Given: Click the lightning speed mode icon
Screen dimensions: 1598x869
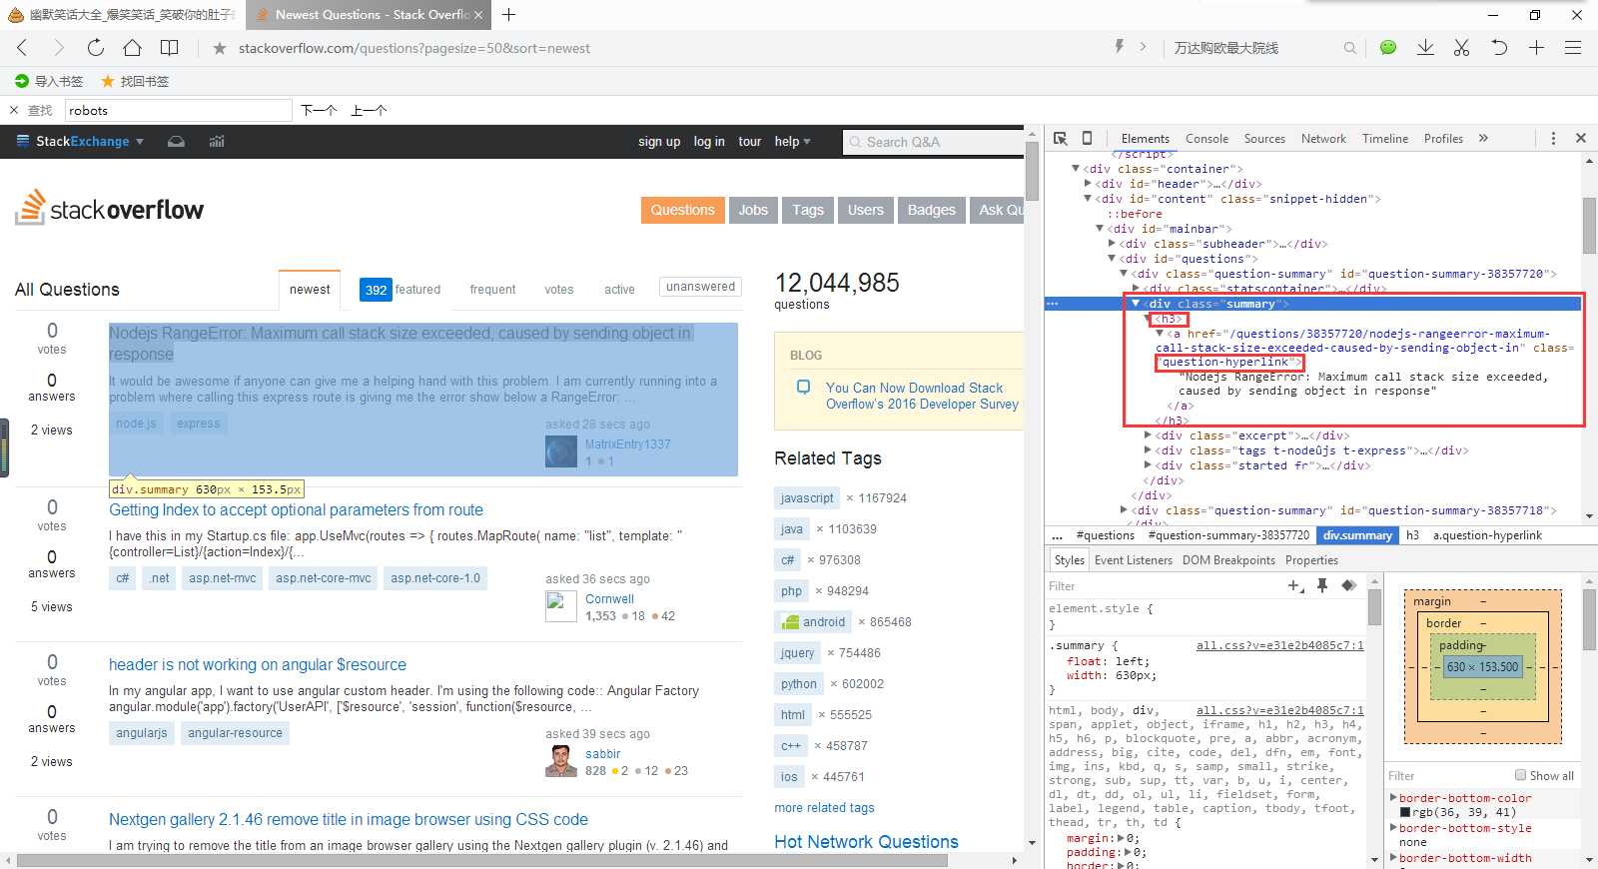Looking at the screenshot, I should coord(1120,46).
